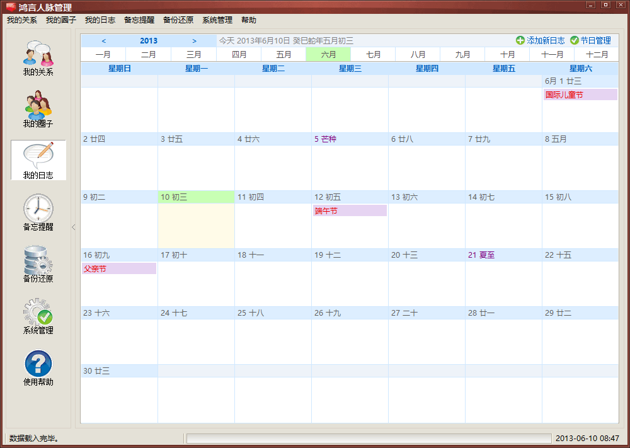630x448 pixels.
Task: Select date header 18 十一
Action: coord(273,255)
